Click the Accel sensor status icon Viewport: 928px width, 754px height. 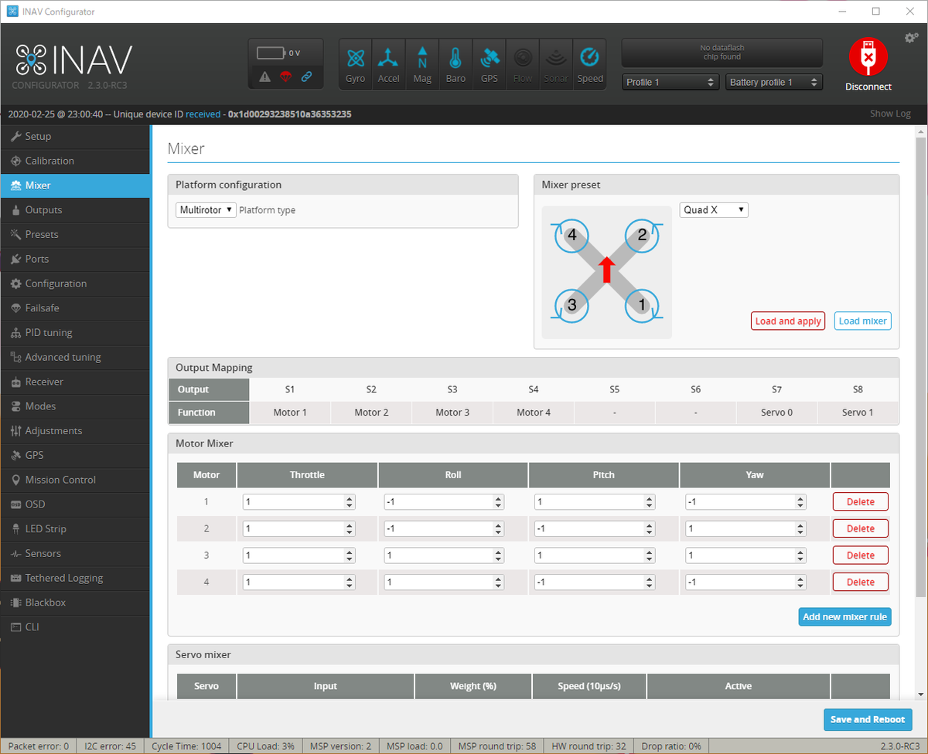[x=389, y=64]
